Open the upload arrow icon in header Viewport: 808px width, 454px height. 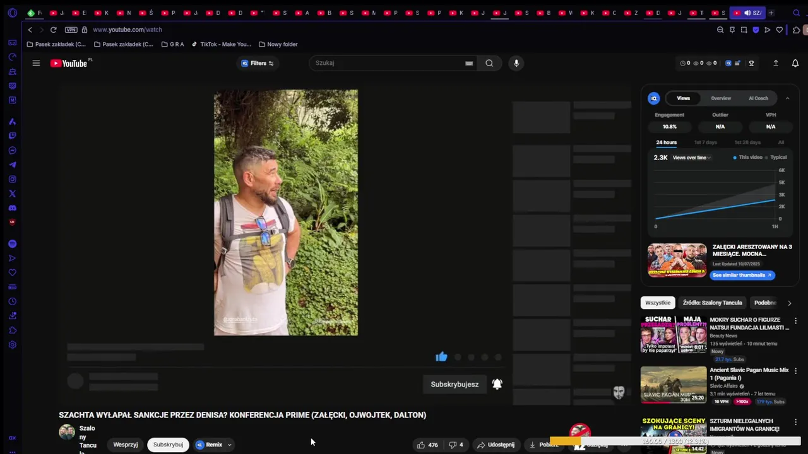(776, 63)
